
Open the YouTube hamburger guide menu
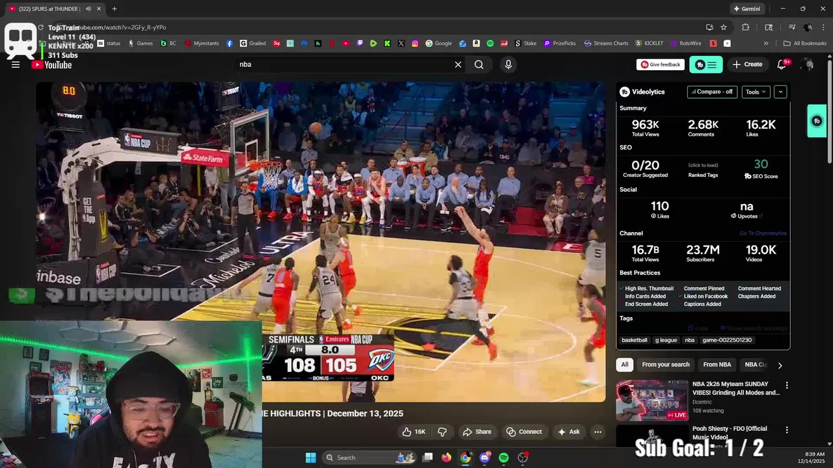coord(16,64)
